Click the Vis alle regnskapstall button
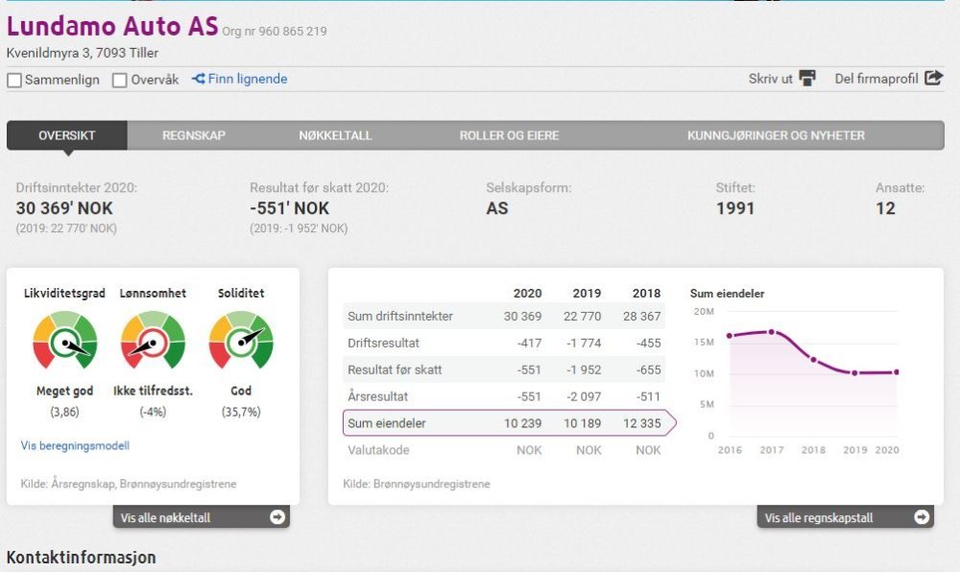The height and width of the screenshot is (572, 960). coord(846,517)
